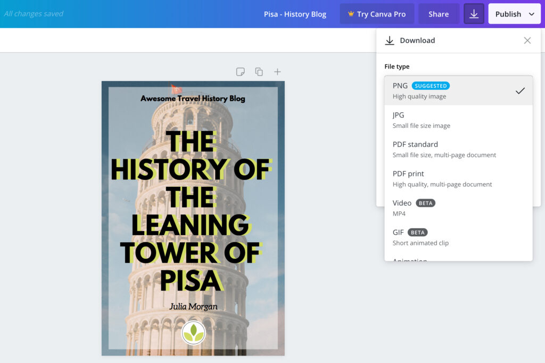Select PDF standard file type

click(x=458, y=149)
